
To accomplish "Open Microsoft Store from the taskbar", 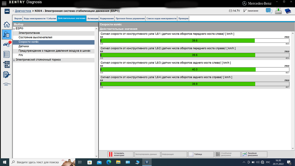I will pyautogui.click(x=90, y=162).
